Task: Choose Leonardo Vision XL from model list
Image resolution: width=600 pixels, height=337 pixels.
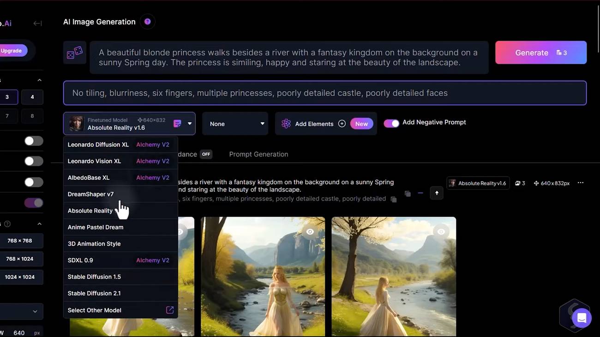Action: (120, 161)
